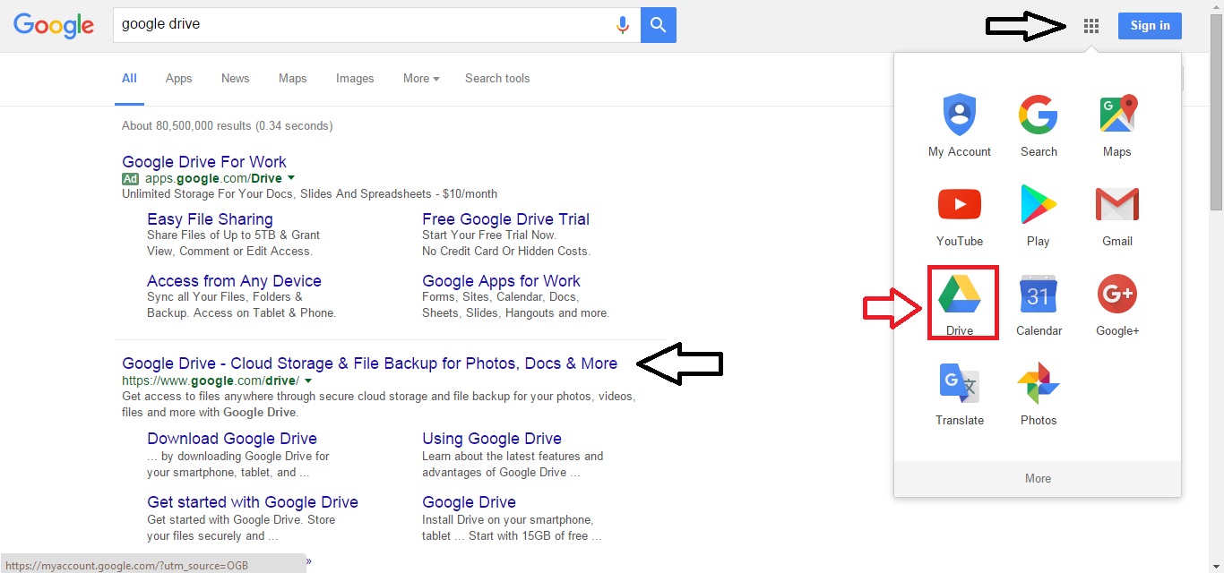Click the blue search magnifier button
The image size is (1224, 573).
pos(659,25)
